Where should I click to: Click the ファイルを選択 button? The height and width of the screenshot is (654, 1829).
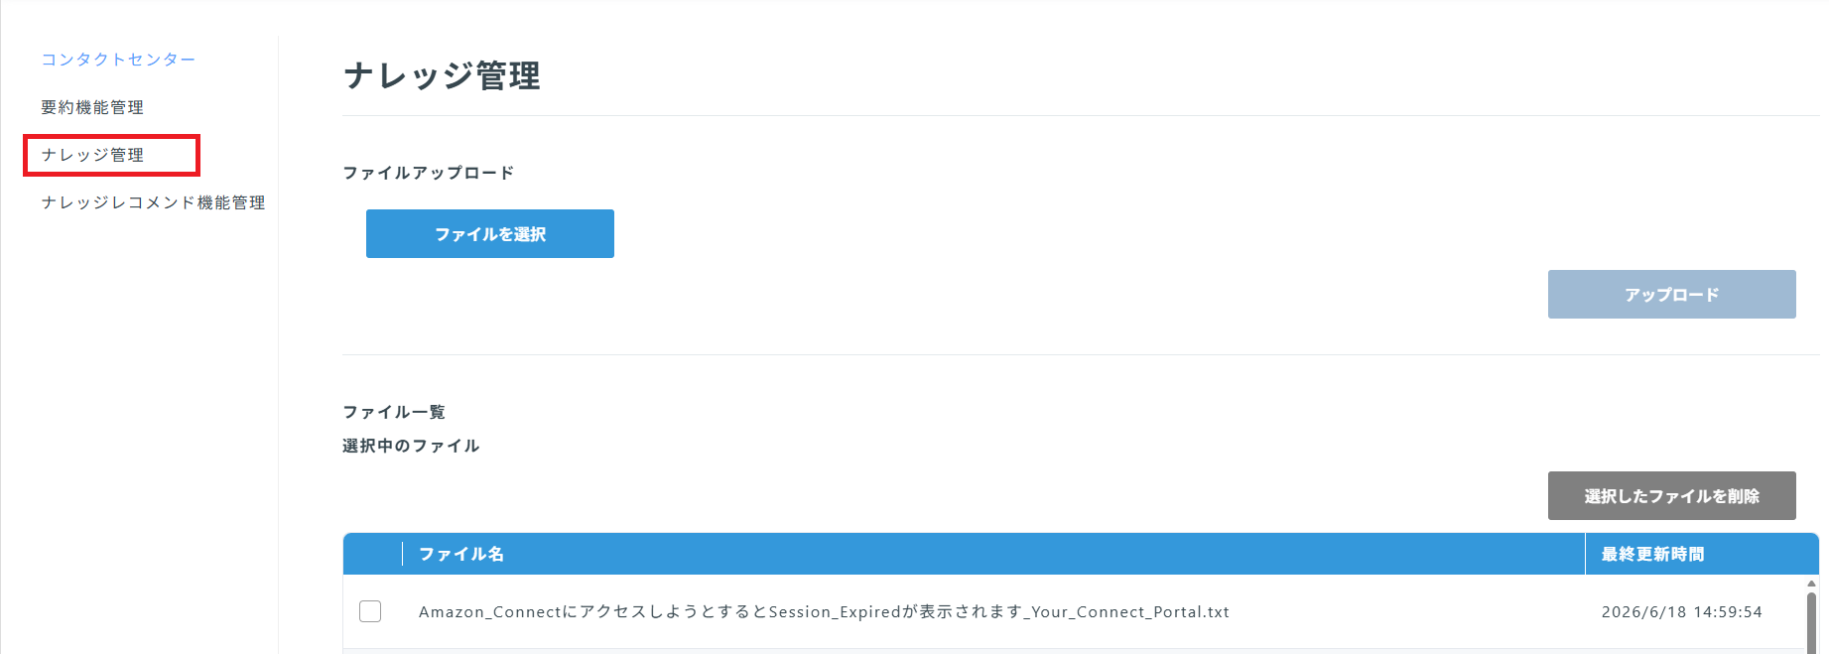(x=490, y=234)
